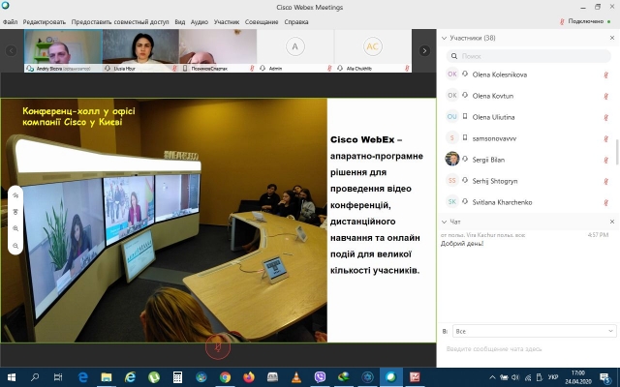Click the participants list scrollbar
Image resolution: width=620 pixels, height=387 pixels.
click(617, 152)
